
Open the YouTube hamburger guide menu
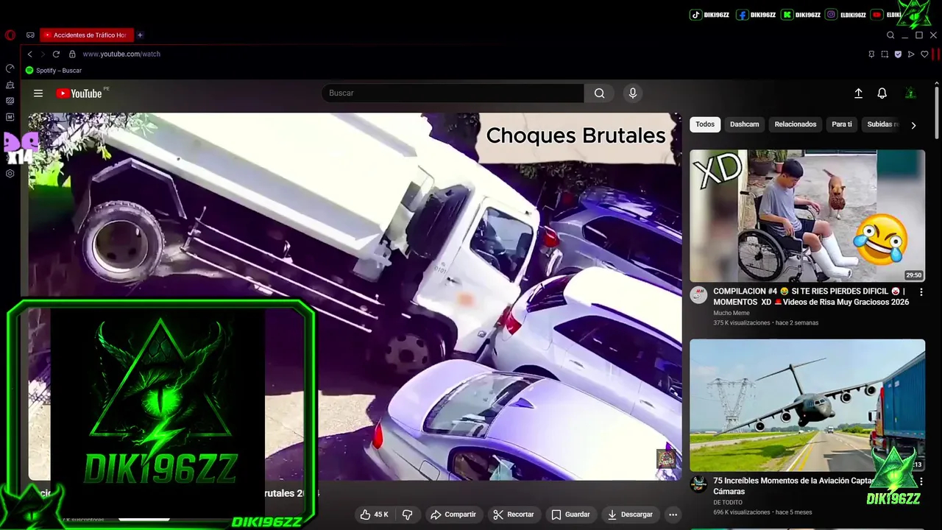click(x=38, y=93)
